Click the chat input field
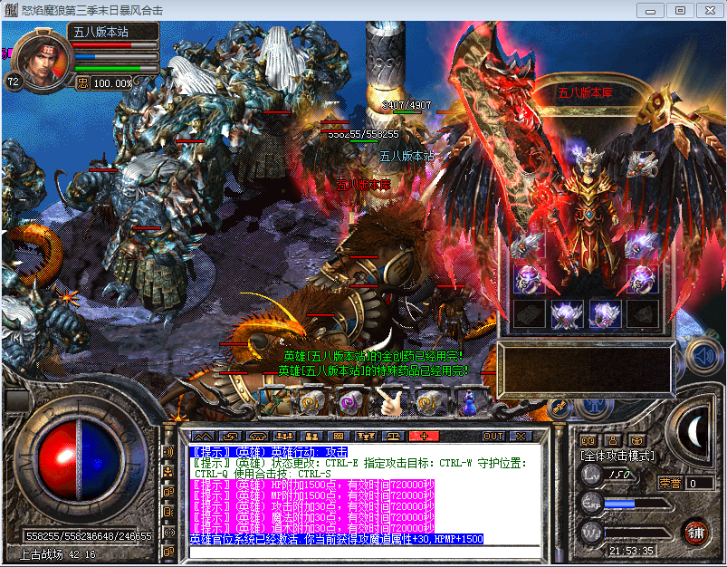 [x=365, y=553]
